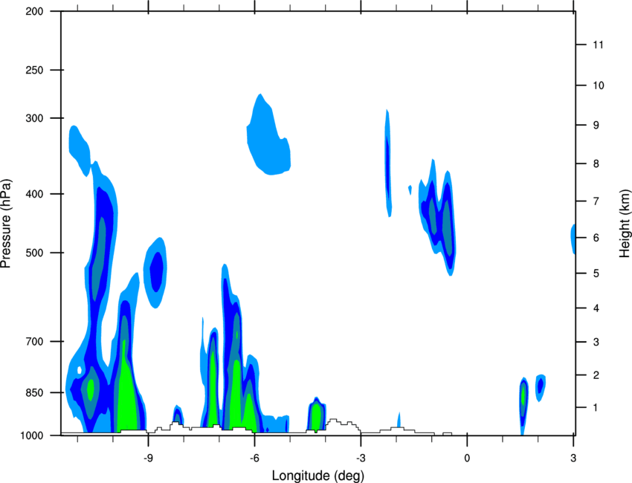Screen dimensions: 632x483
Task: Click the 1 km height label
Action: (x=596, y=408)
